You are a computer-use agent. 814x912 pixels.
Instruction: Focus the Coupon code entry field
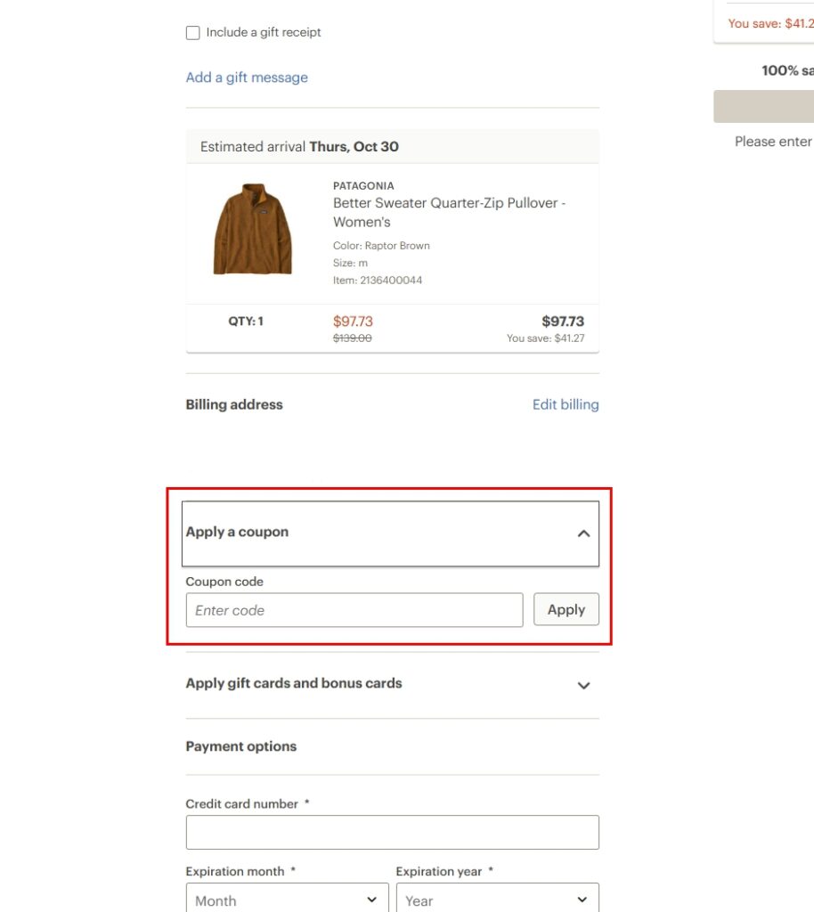coord(354,610)
